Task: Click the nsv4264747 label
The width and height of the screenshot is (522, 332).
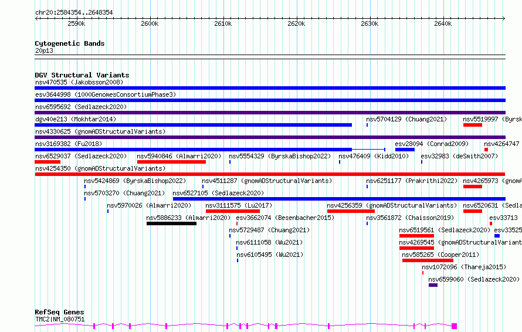Action: [501, 144]
